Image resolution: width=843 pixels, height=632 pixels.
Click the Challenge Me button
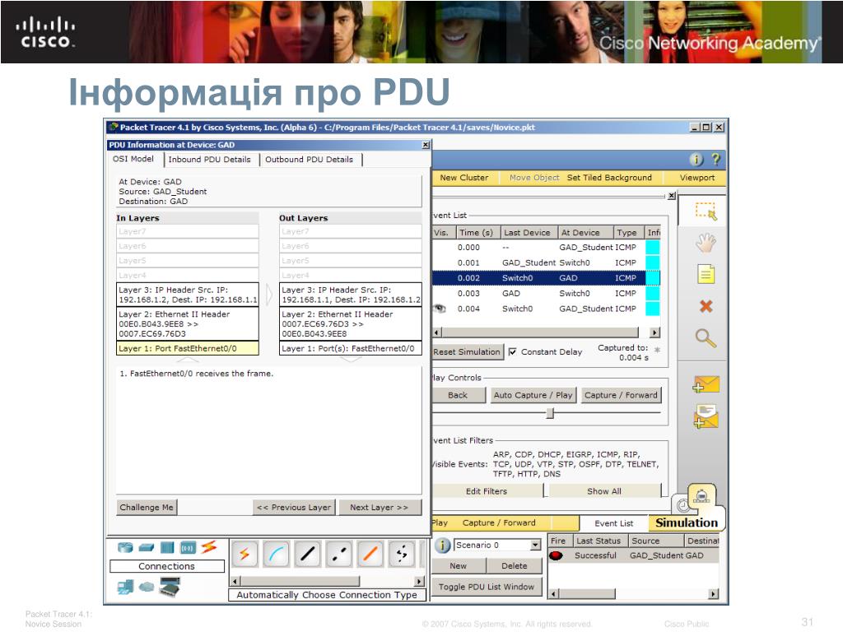click(147, 507)
